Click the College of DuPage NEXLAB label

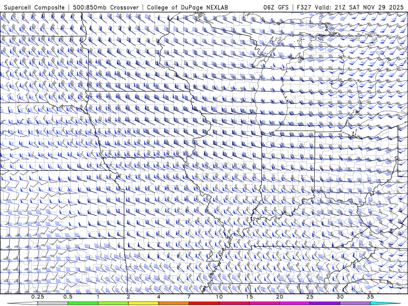[187, 7]
